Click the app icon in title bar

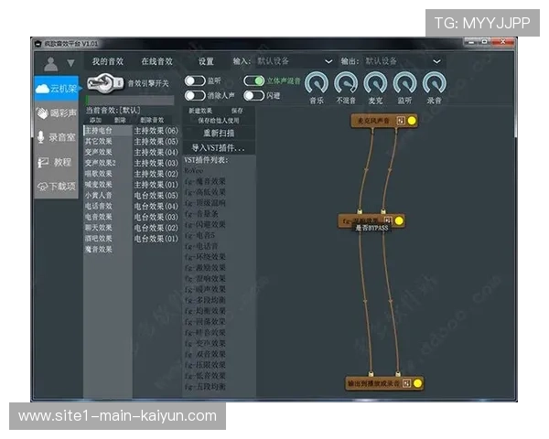coord(38,44)
